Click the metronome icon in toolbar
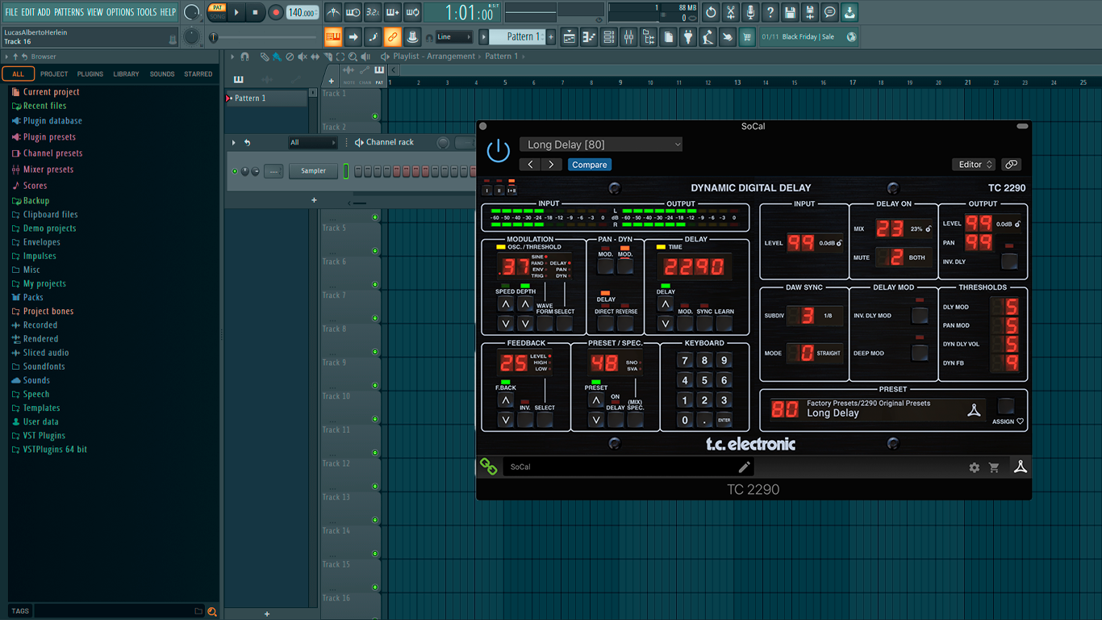This screenshot has height=620, width=1102. click(x=333, y=12)
